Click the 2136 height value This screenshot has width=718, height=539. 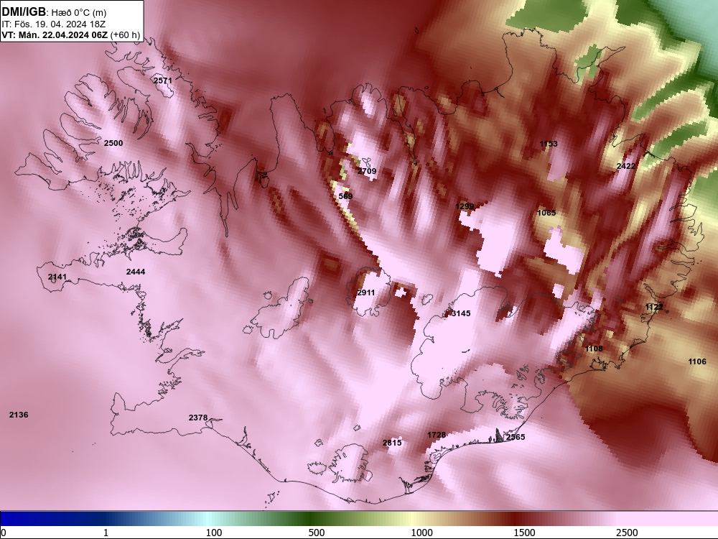[x=19, y=415]
